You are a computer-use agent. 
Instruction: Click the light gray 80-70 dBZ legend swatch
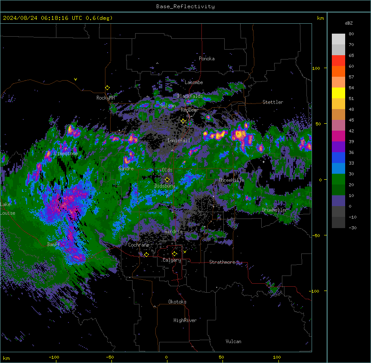click(x=338, y=39)
